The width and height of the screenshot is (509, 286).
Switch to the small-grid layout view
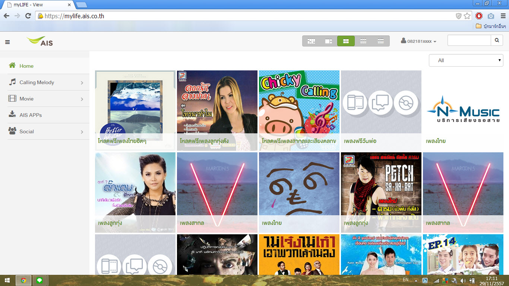click(x=363, y=41)
